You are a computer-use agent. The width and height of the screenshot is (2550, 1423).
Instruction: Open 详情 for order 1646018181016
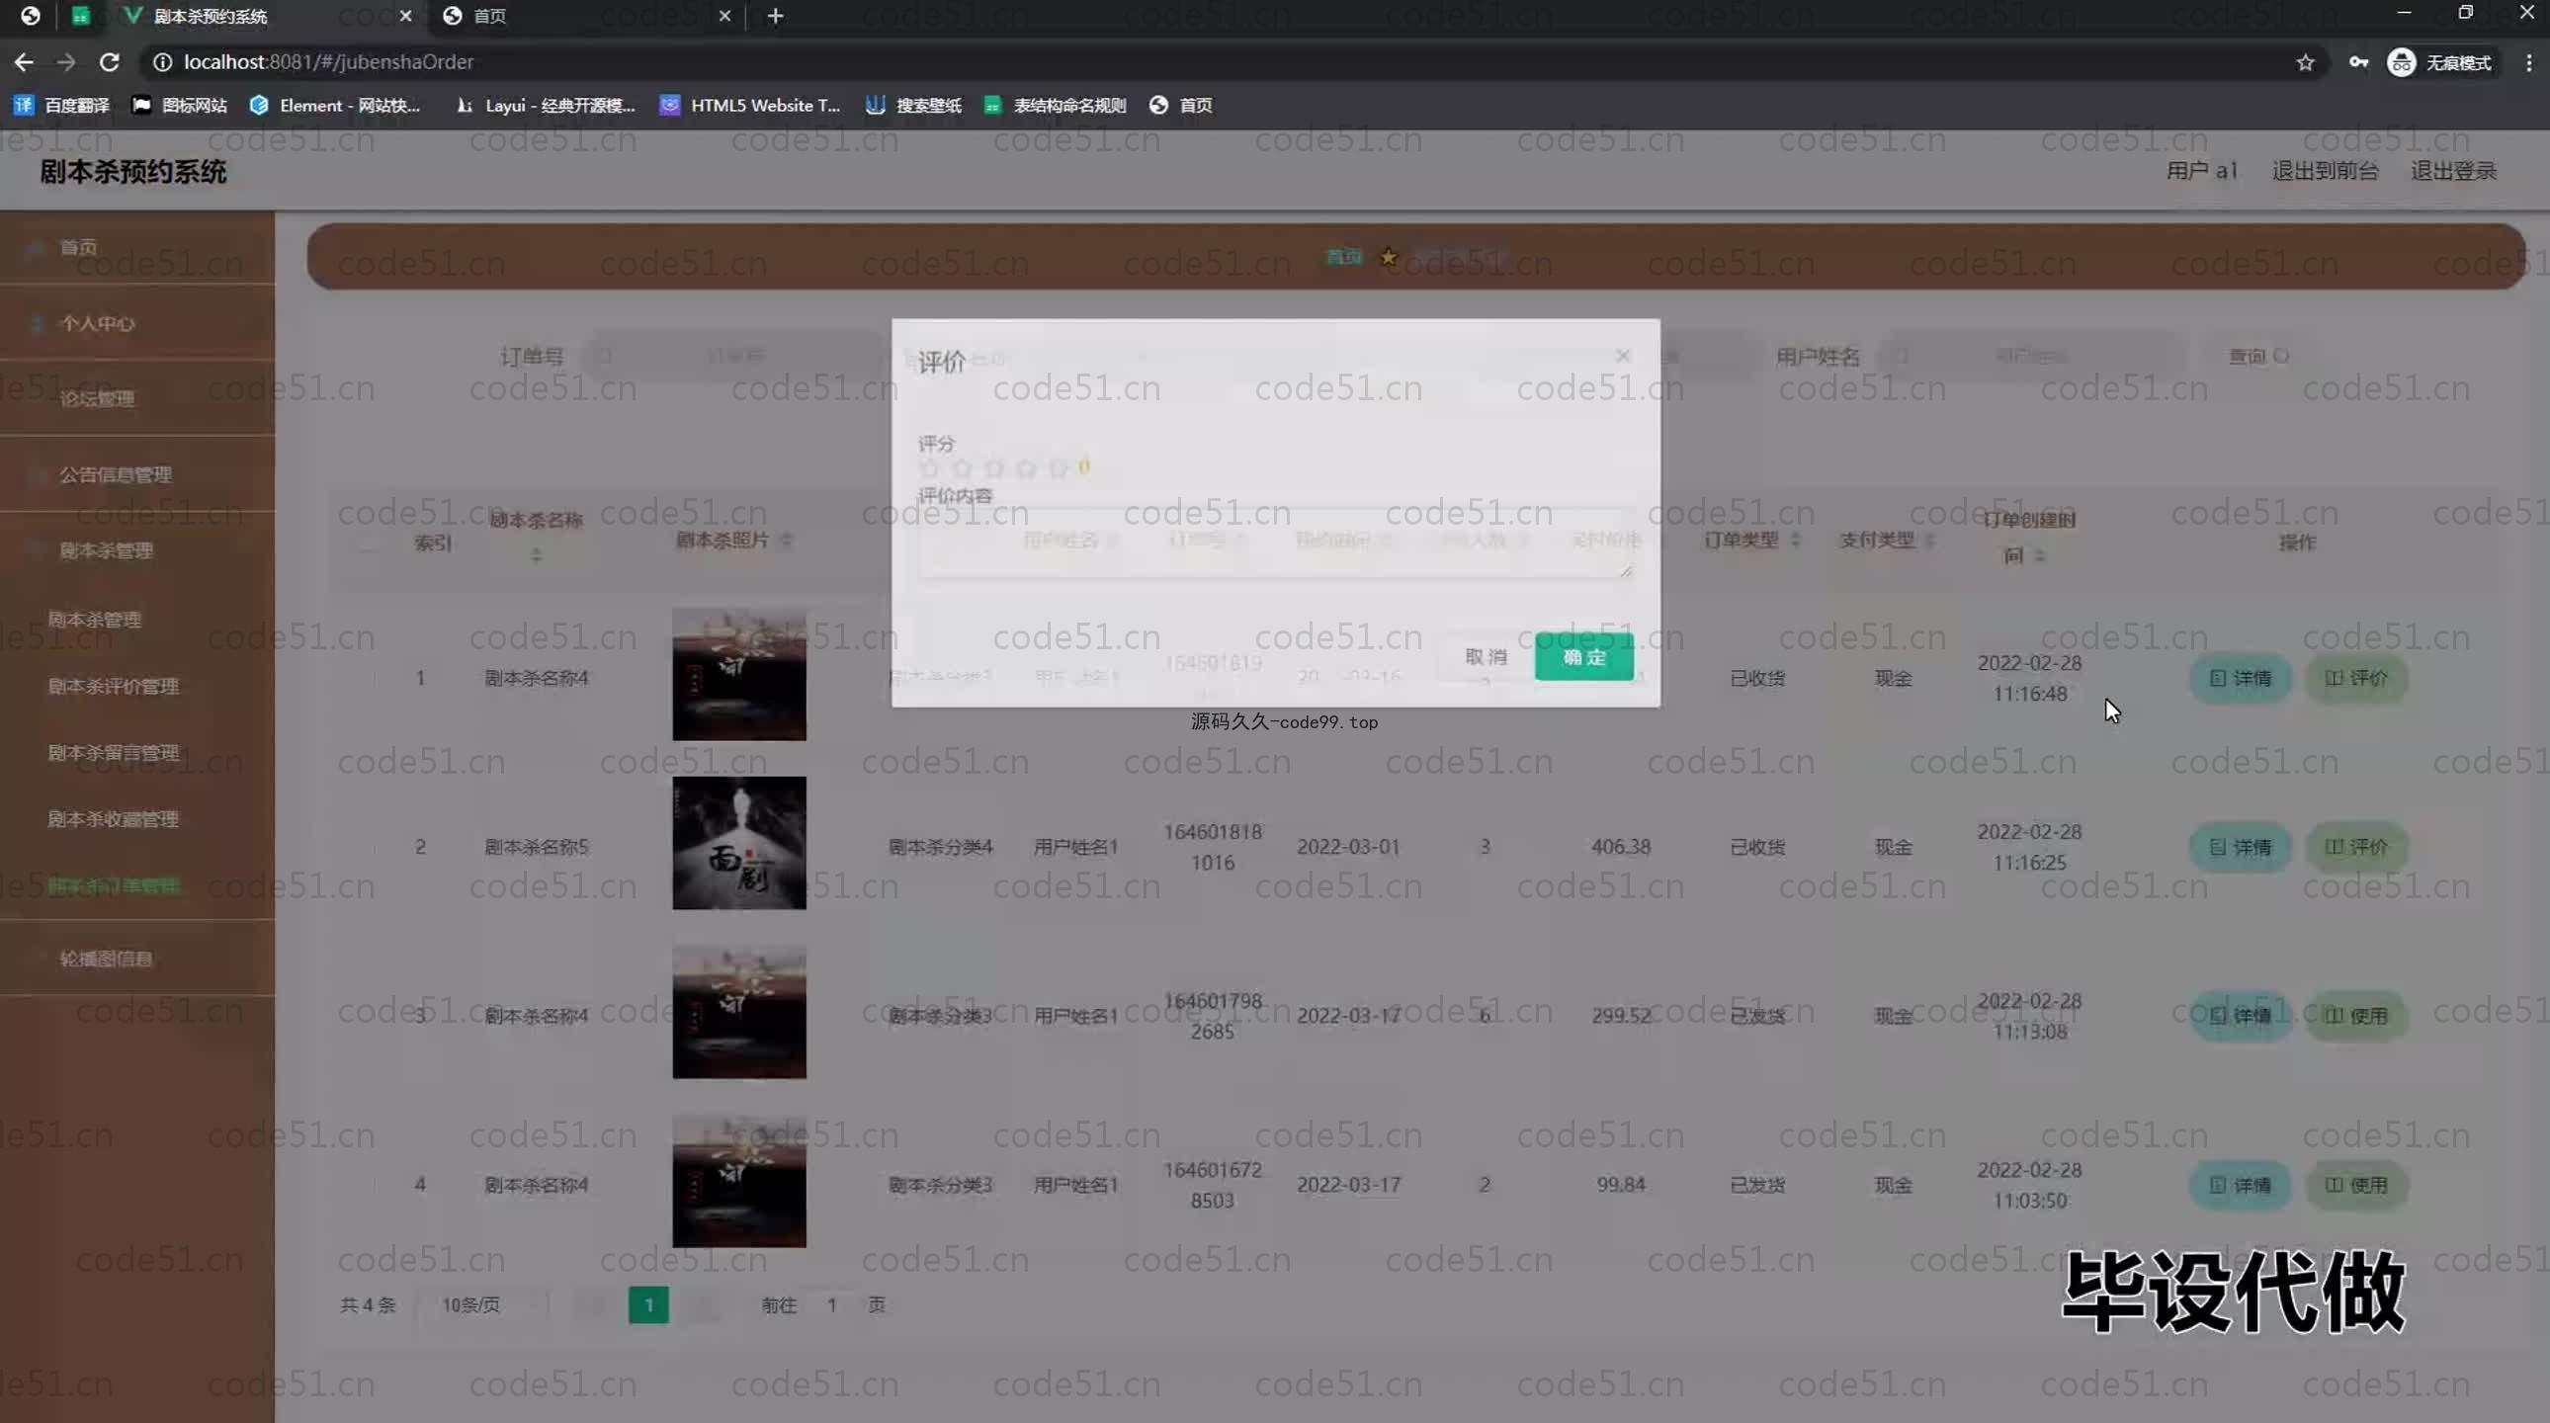pos(2241,847)
